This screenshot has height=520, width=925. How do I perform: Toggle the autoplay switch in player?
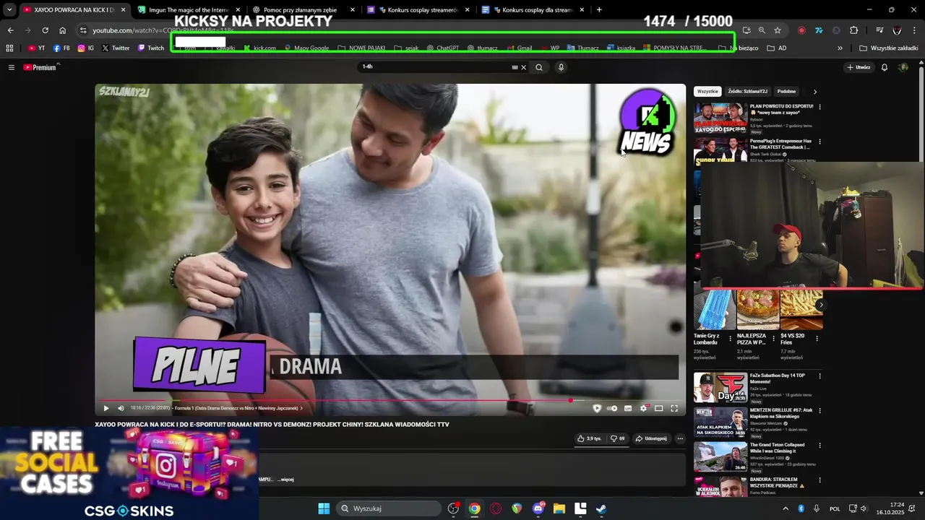coord(613,408)
